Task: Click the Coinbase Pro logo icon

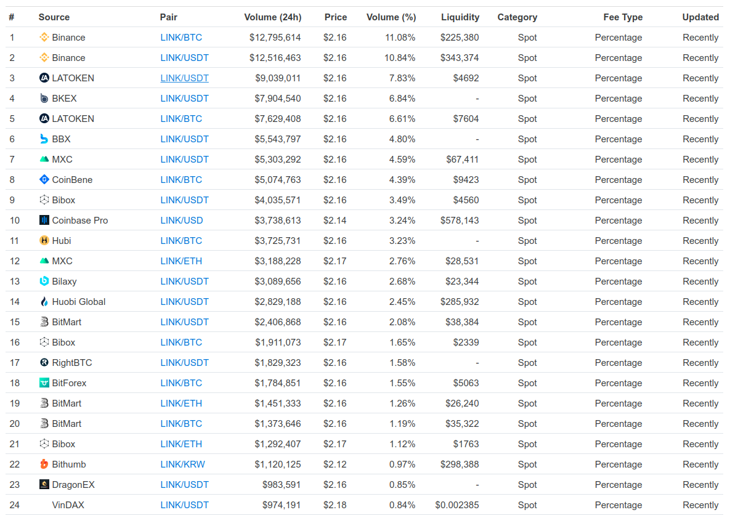Action: (x=44, y=220)
